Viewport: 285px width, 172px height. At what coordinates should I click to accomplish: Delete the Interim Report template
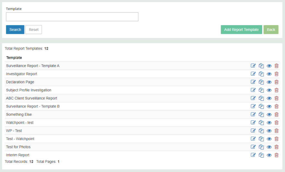coord(276,155)
